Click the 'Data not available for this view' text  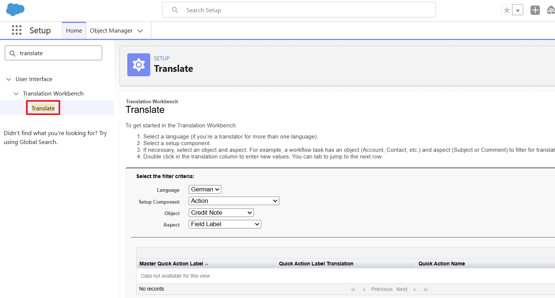pos(175,276)
